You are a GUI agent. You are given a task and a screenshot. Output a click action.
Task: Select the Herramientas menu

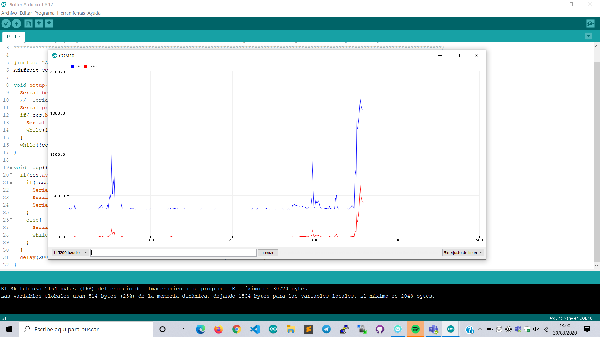71,13
